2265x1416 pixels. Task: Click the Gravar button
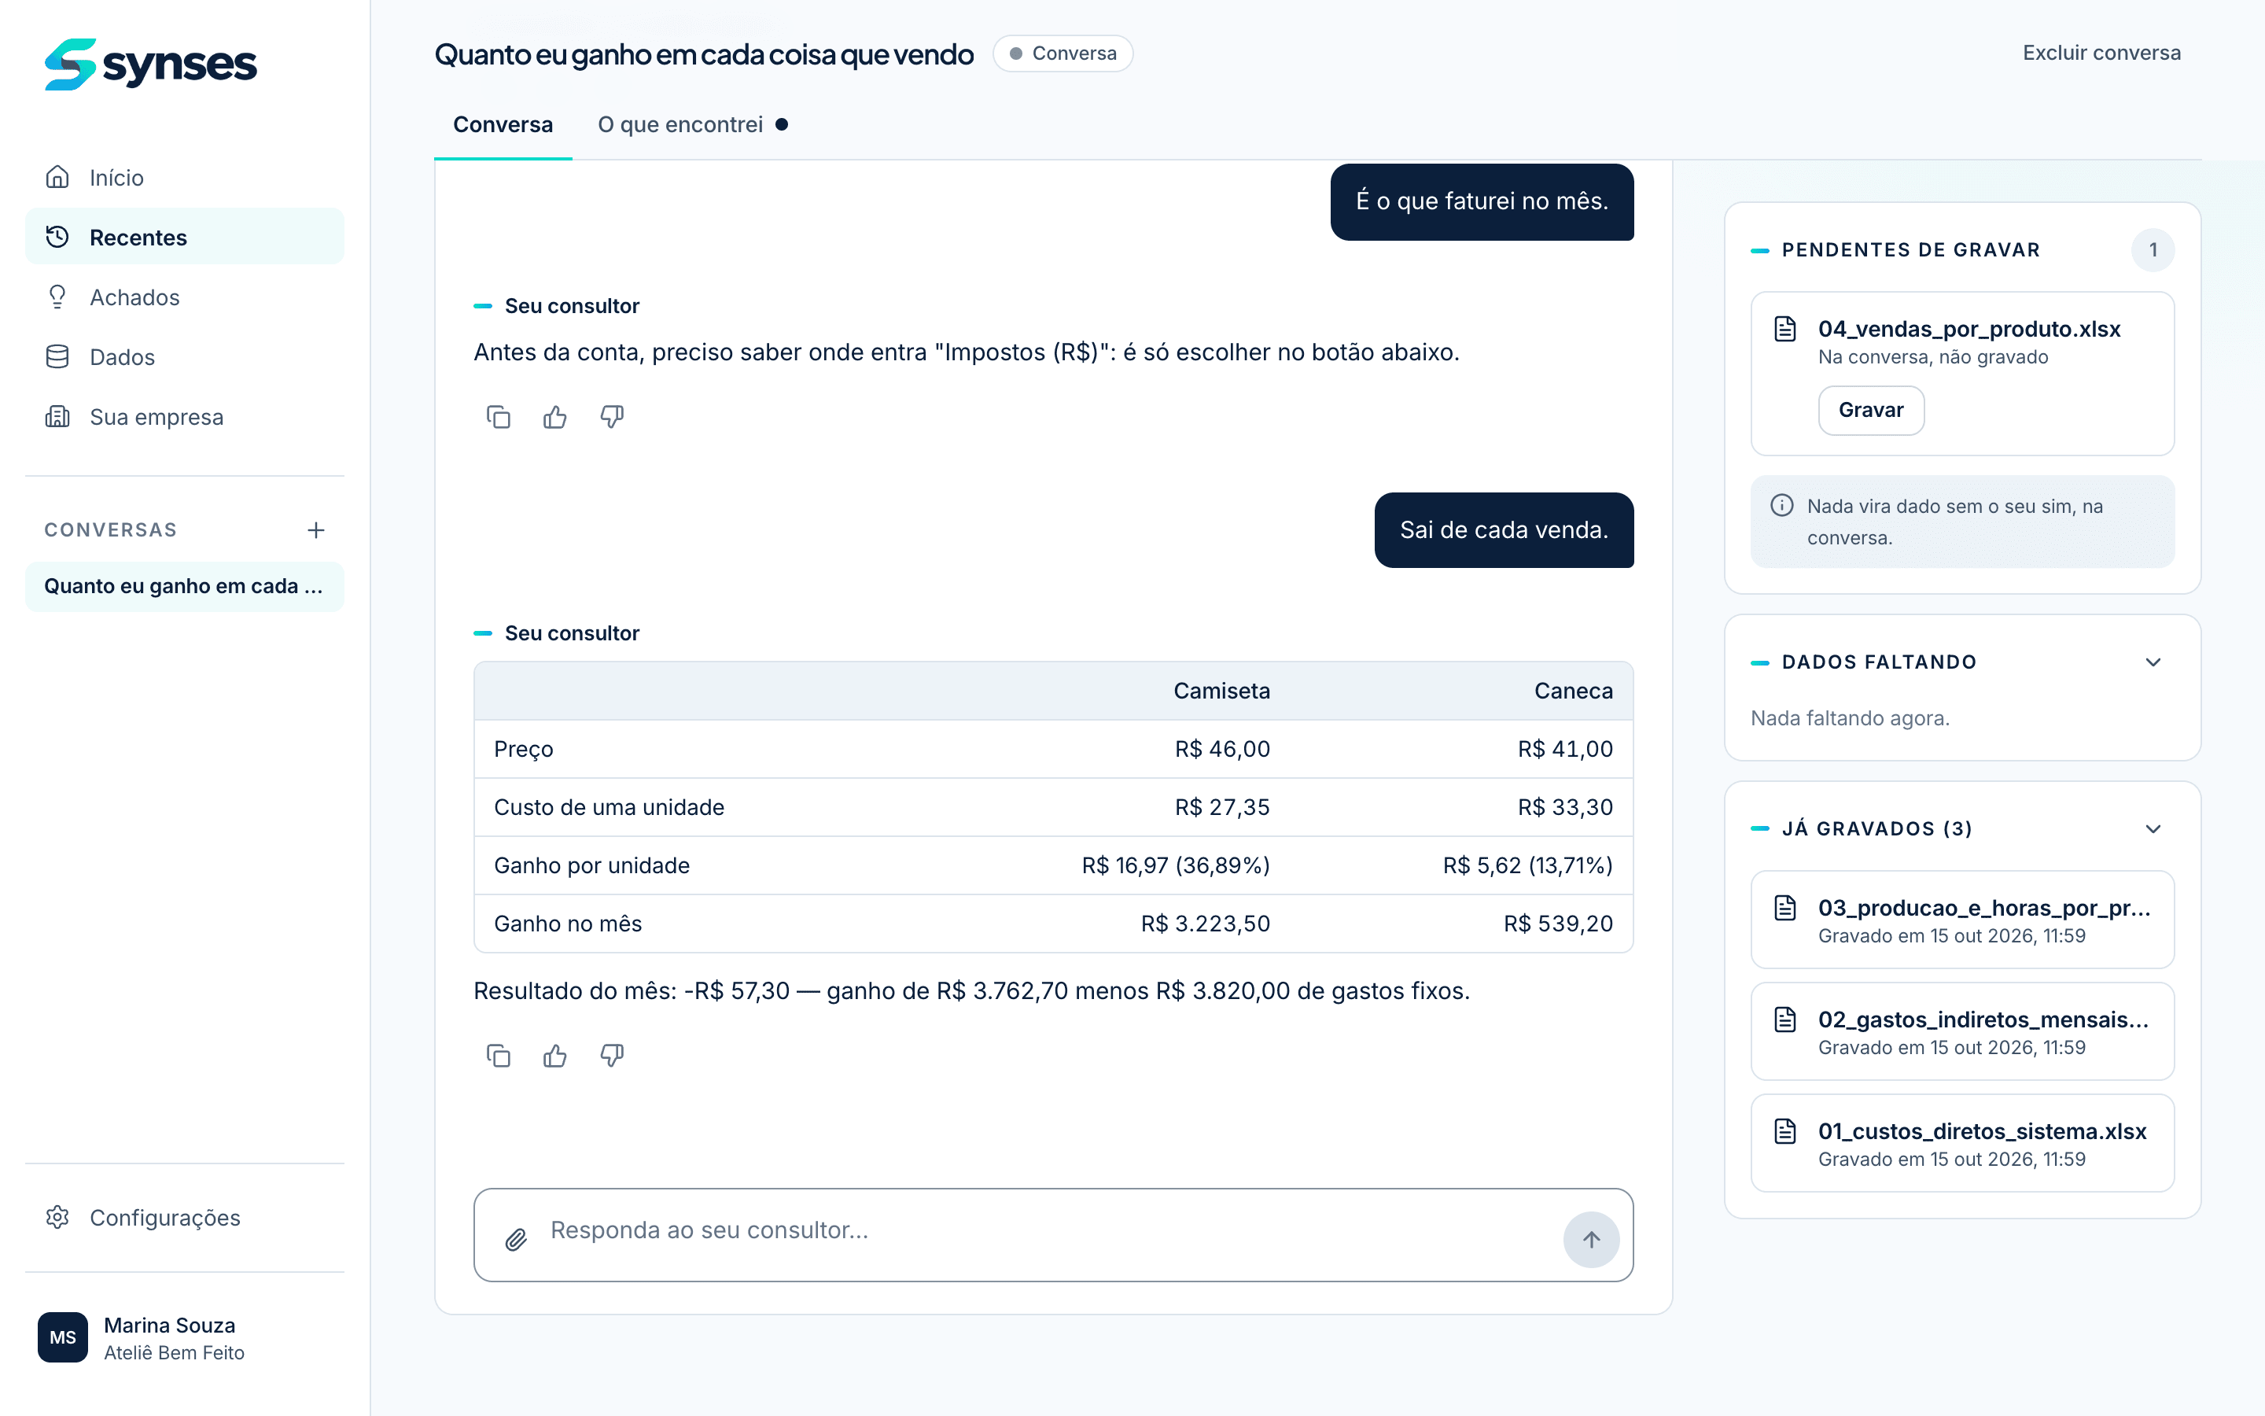click(x=1870, y=410)
